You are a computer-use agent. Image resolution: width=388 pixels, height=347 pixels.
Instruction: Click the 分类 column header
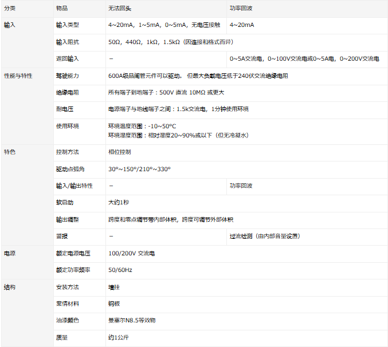(10, 9)
